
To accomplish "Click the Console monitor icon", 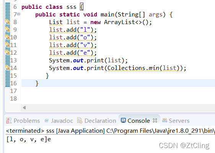I will [123, 120].
